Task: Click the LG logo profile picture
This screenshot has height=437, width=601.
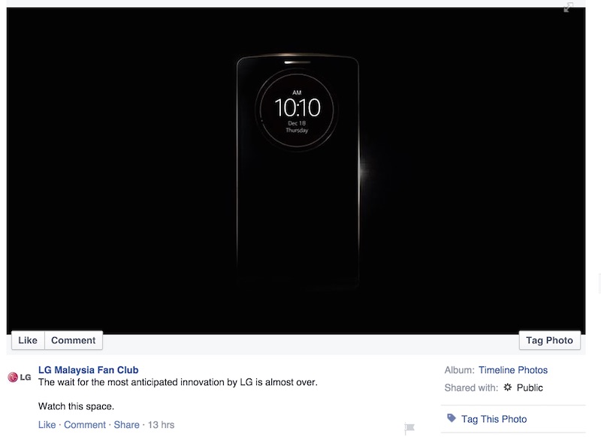Action: (x=20, y=377)
